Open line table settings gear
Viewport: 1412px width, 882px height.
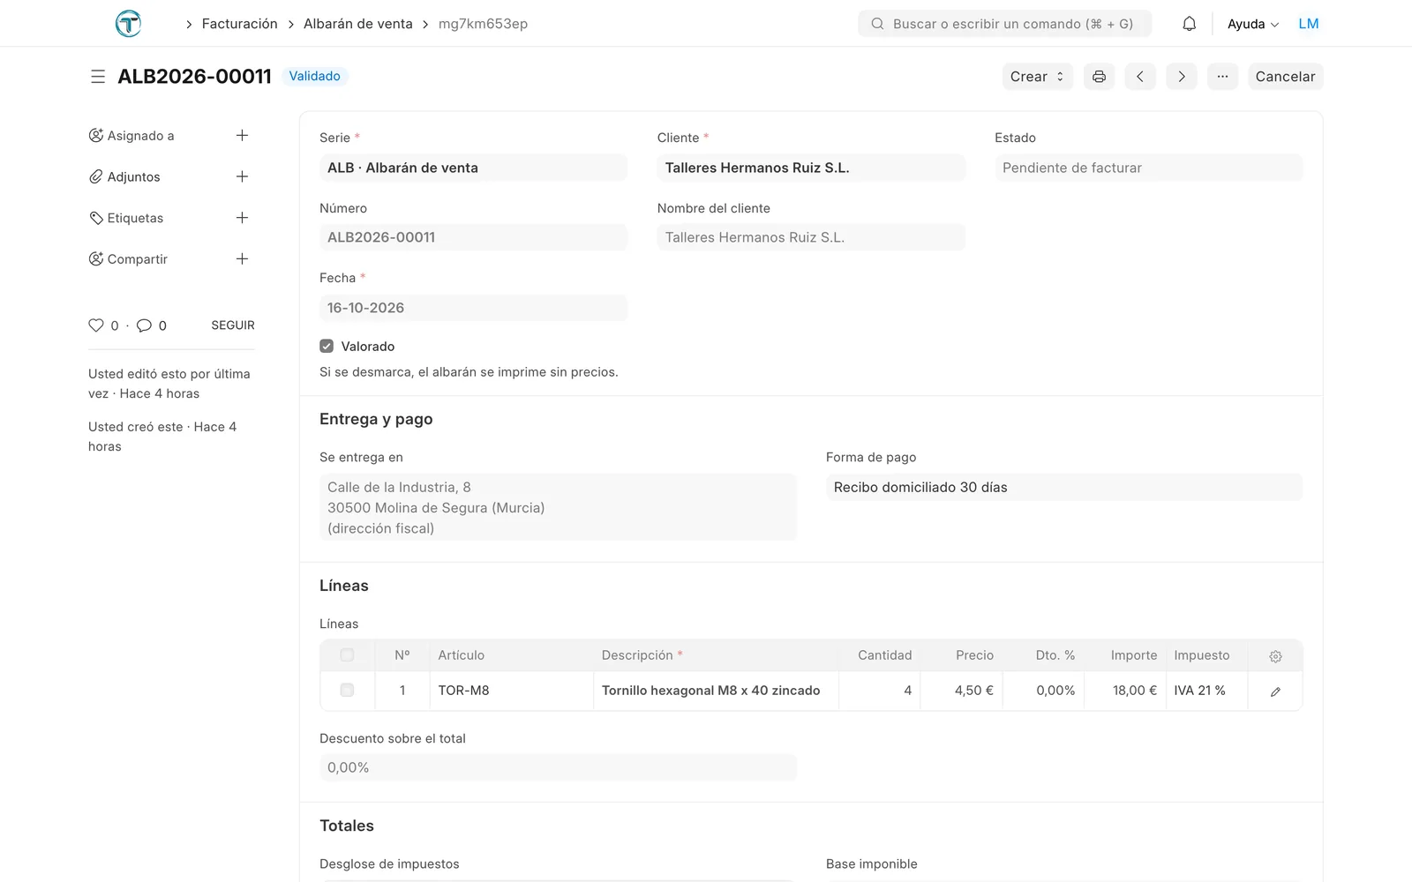1275,656
